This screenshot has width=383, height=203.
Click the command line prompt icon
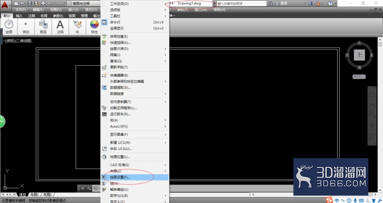tap(96, 188)
